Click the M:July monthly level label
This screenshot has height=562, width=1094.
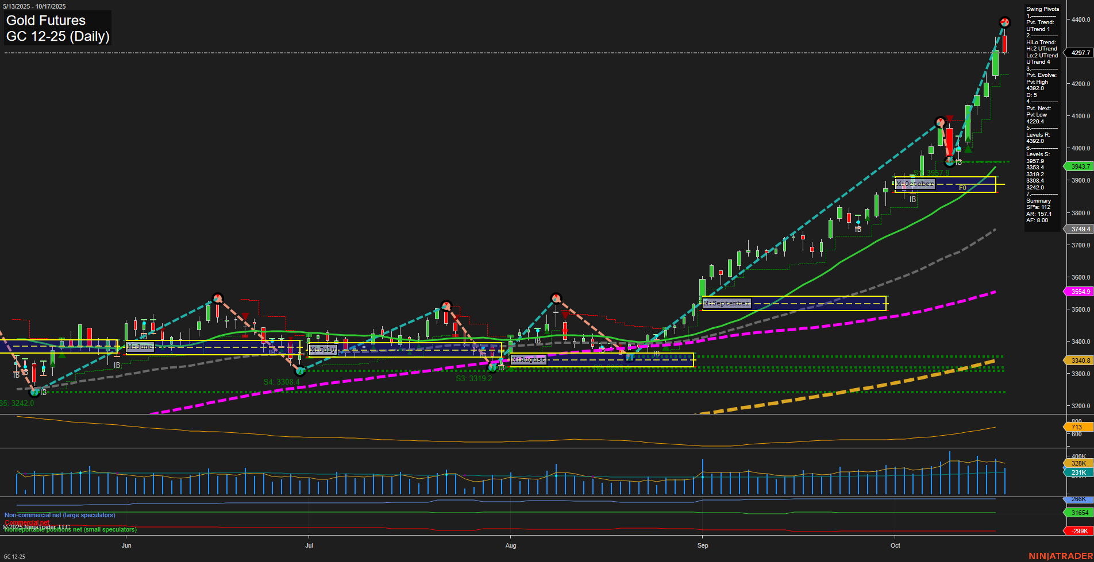pos(323,350)
